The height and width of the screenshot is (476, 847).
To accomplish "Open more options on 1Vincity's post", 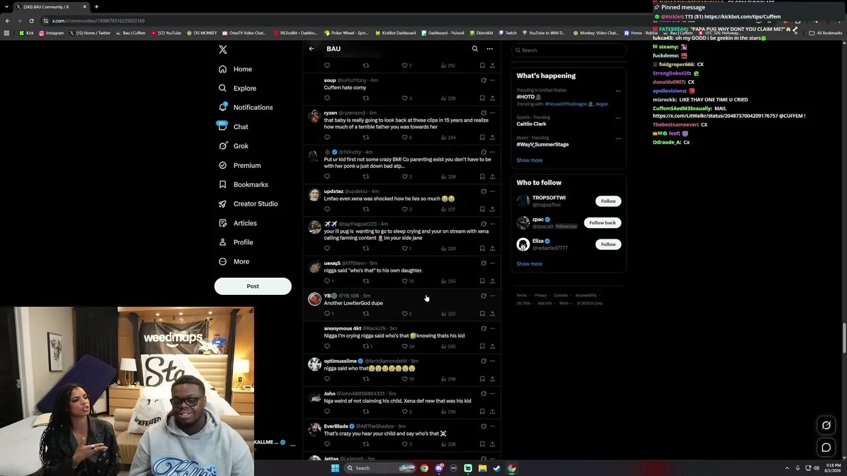I will (492, 152).
